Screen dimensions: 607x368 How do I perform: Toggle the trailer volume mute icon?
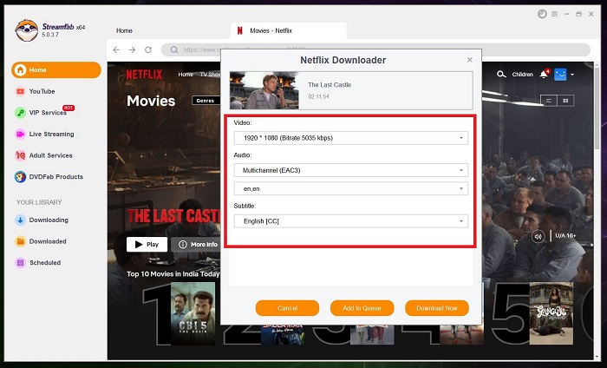538,236
